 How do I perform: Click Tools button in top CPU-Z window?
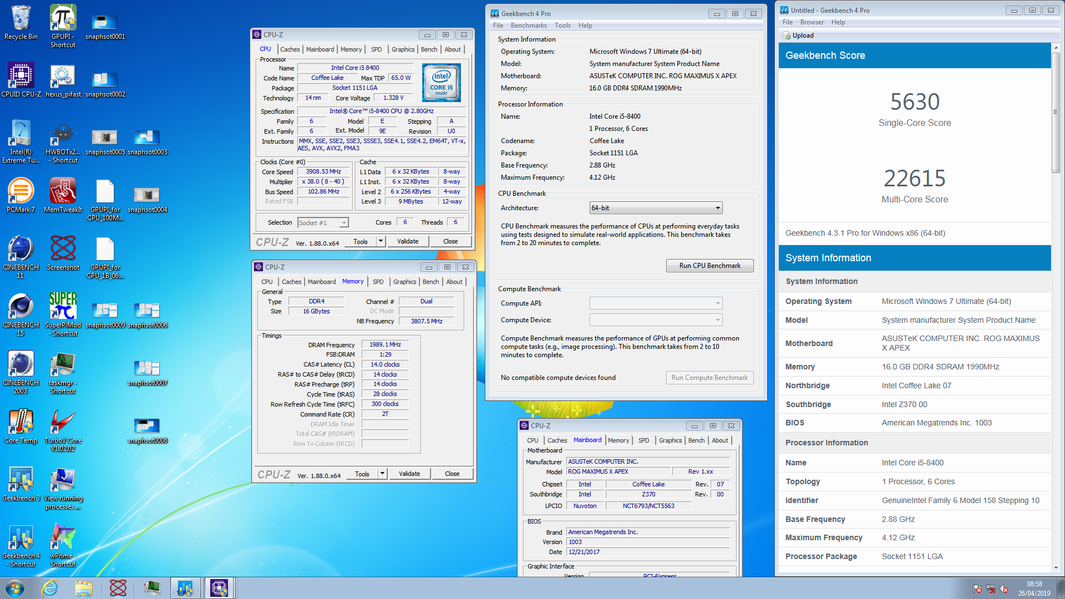[361, 241]
